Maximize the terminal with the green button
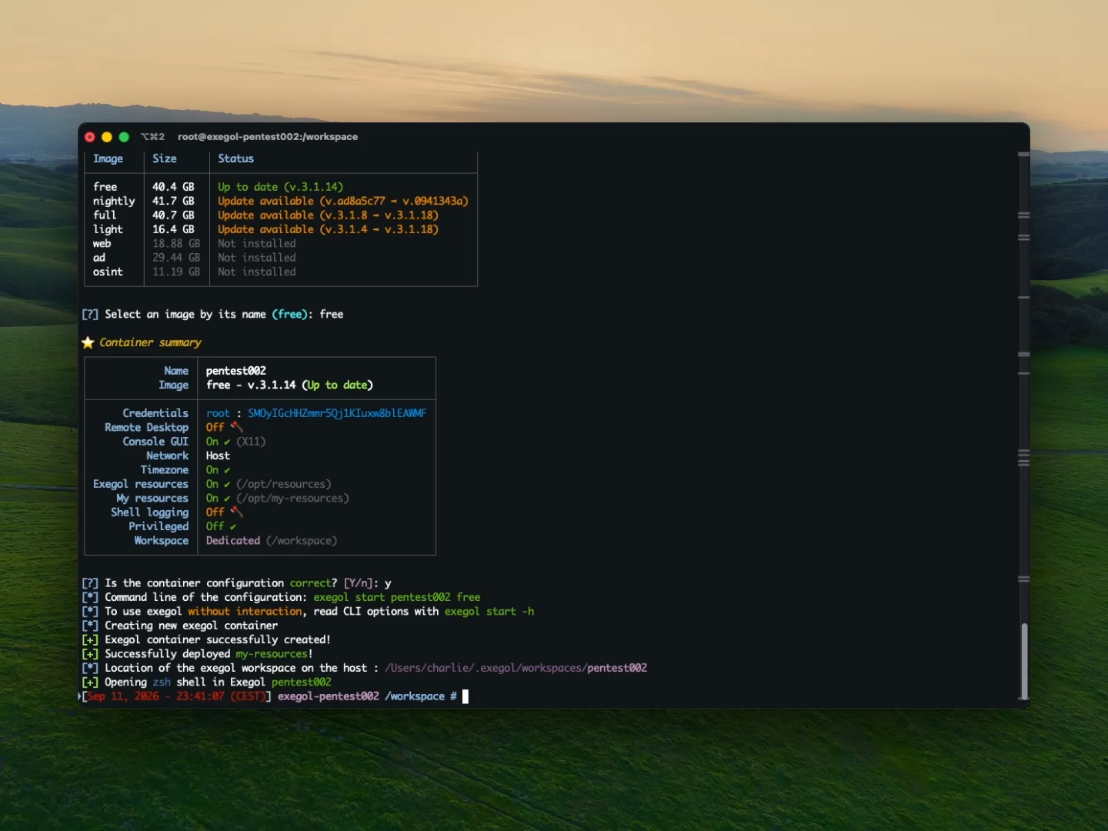 (x=124, y=137)
